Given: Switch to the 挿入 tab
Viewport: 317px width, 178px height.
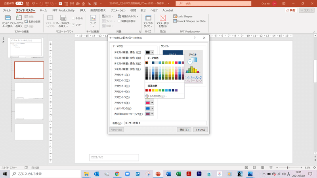Looking at the screenshot, I should (83, 10).
